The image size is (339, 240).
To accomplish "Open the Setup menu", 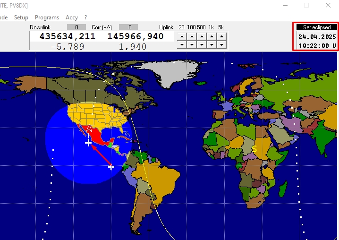I will pyautogui.click(x=21, y=17).
